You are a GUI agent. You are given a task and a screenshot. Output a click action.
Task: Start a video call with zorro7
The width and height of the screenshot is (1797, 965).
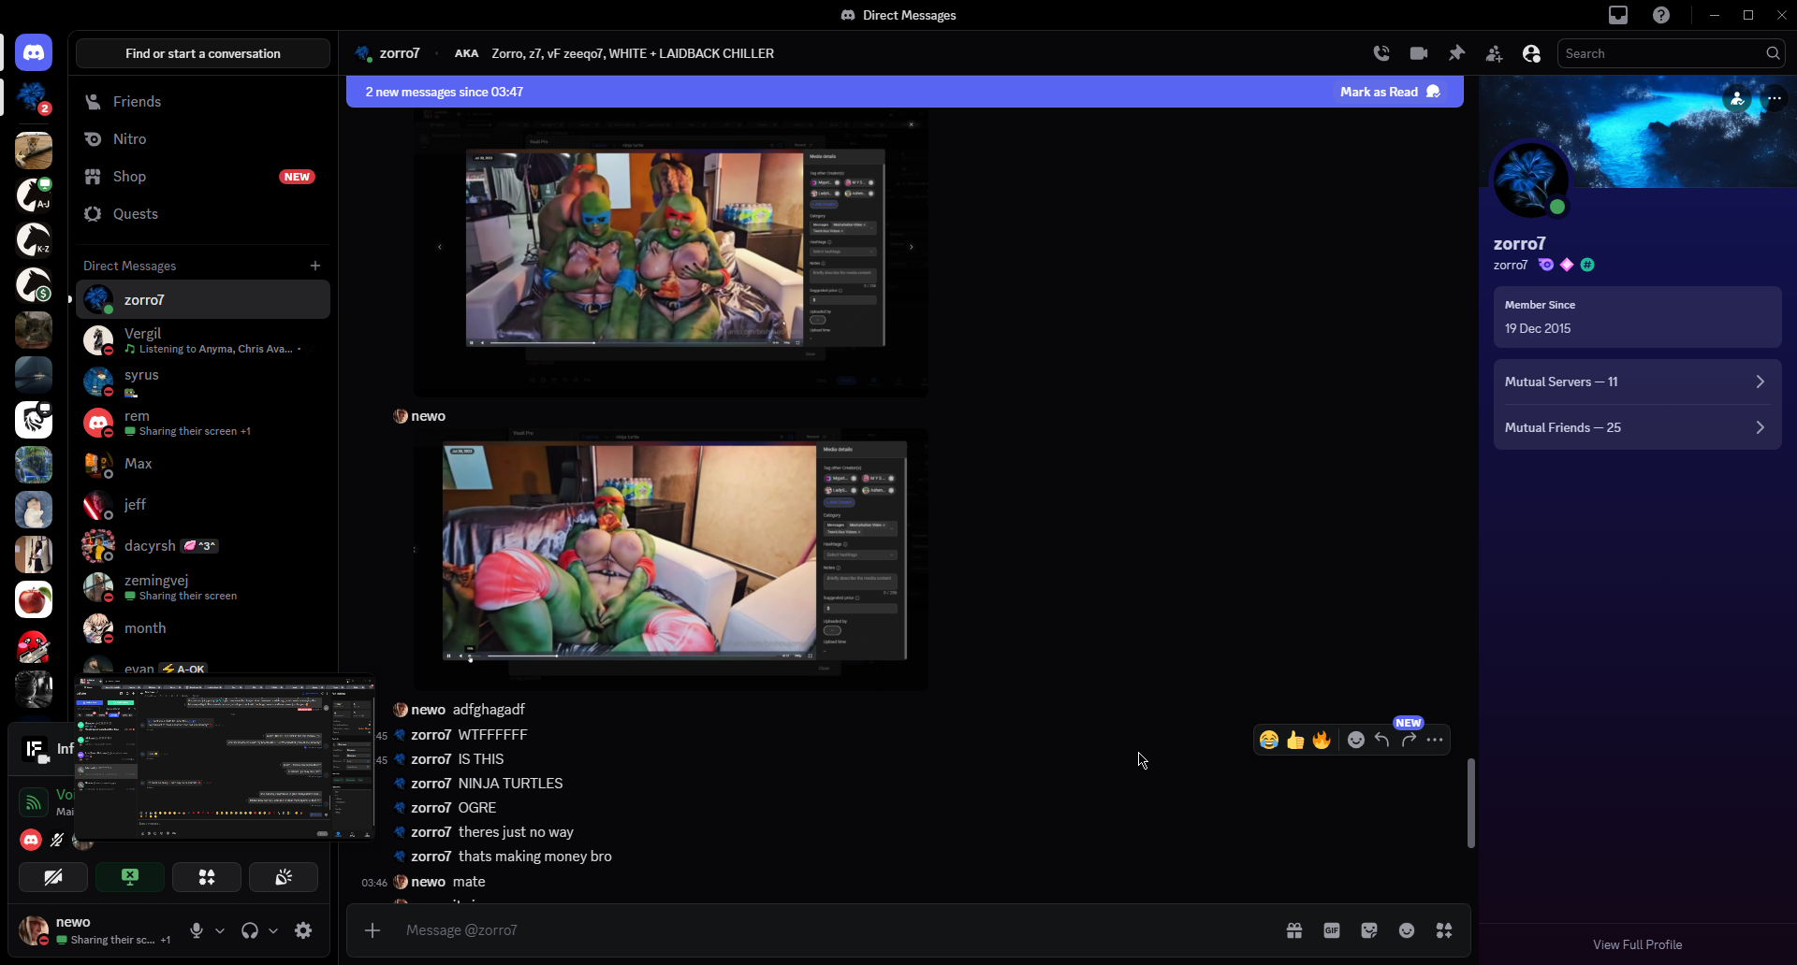pyautogui.click(x=1419, y=53)
